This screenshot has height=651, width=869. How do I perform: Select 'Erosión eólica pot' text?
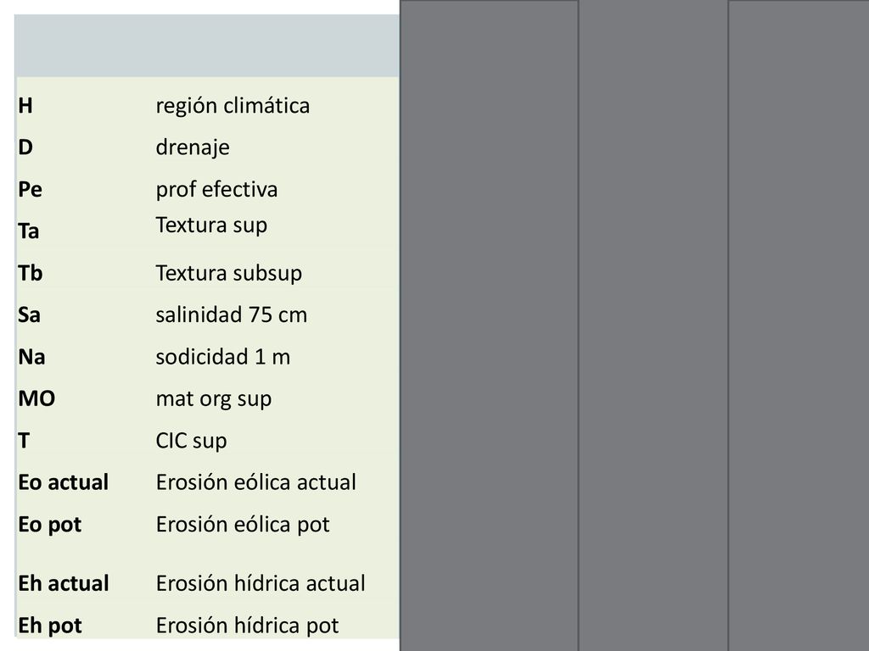243,525
